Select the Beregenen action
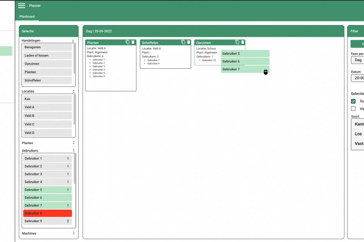 coord(47,47)
